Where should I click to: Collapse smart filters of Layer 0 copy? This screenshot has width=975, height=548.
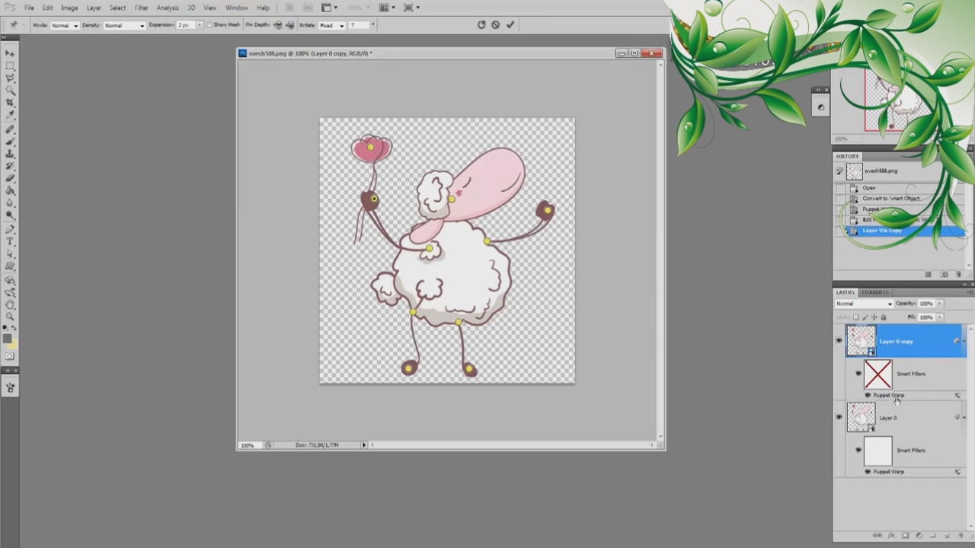coord(964,341)
